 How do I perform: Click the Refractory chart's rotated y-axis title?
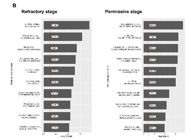pyautogui.click(x=11, y=74)
